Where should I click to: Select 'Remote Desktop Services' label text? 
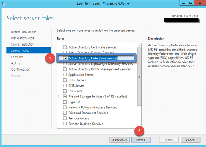point(86,124)
